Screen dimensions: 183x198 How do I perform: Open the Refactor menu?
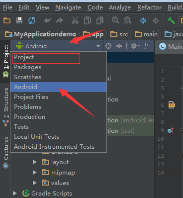pyautogui.click(x=149, y=7)
